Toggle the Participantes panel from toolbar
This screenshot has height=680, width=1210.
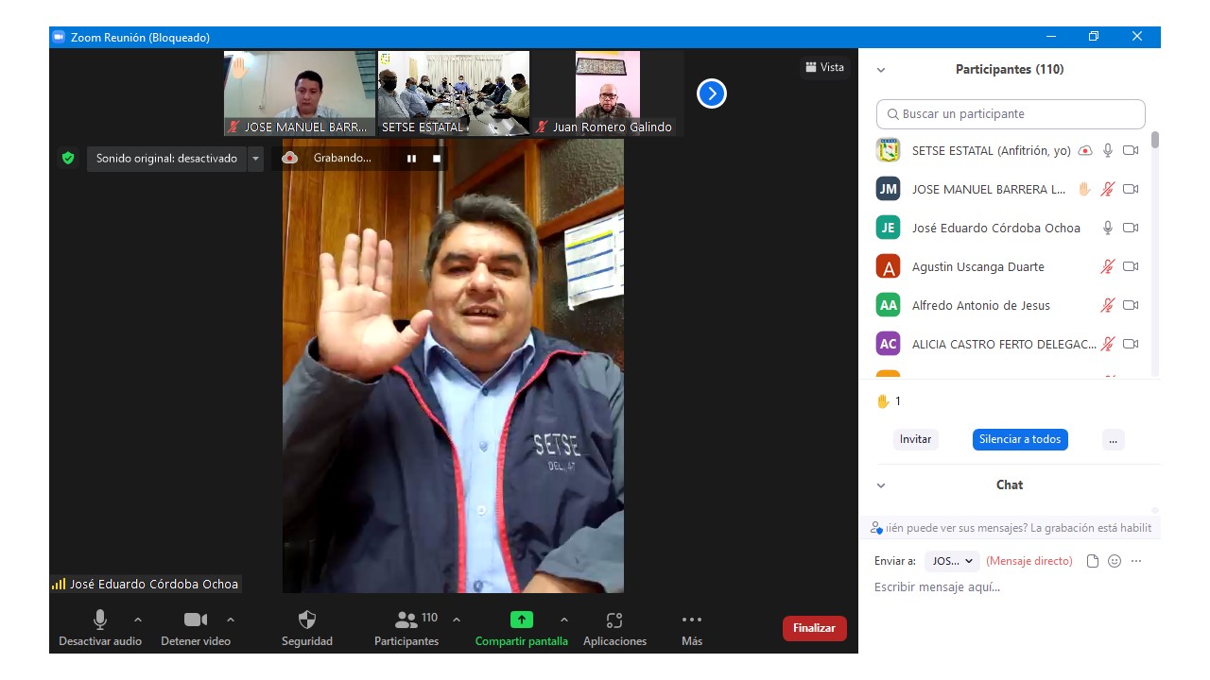pos(406,628)
